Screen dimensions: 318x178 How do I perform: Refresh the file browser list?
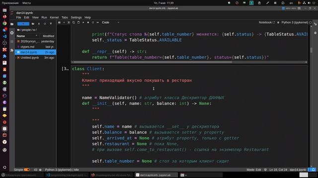tap(45, 24)
